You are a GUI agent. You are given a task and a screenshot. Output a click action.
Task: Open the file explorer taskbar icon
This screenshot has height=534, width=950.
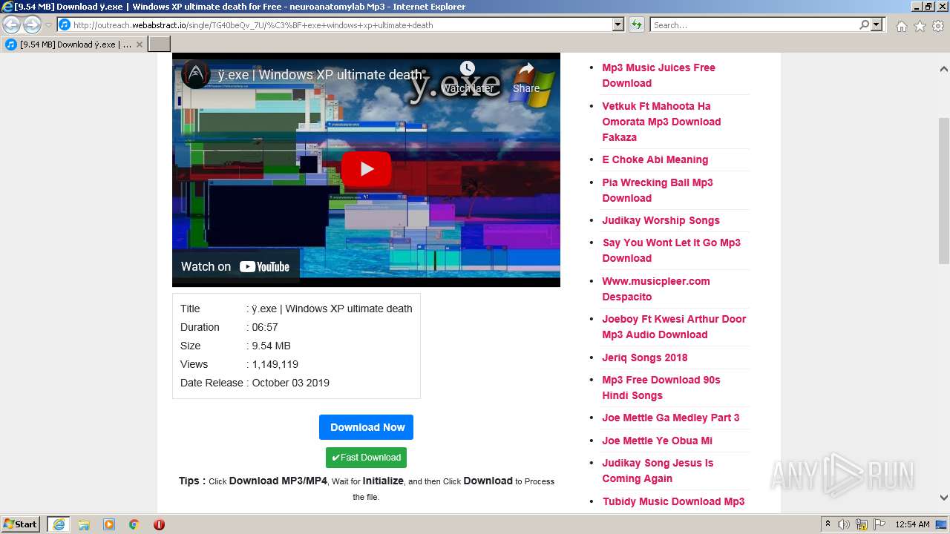(x=84, y=524)
